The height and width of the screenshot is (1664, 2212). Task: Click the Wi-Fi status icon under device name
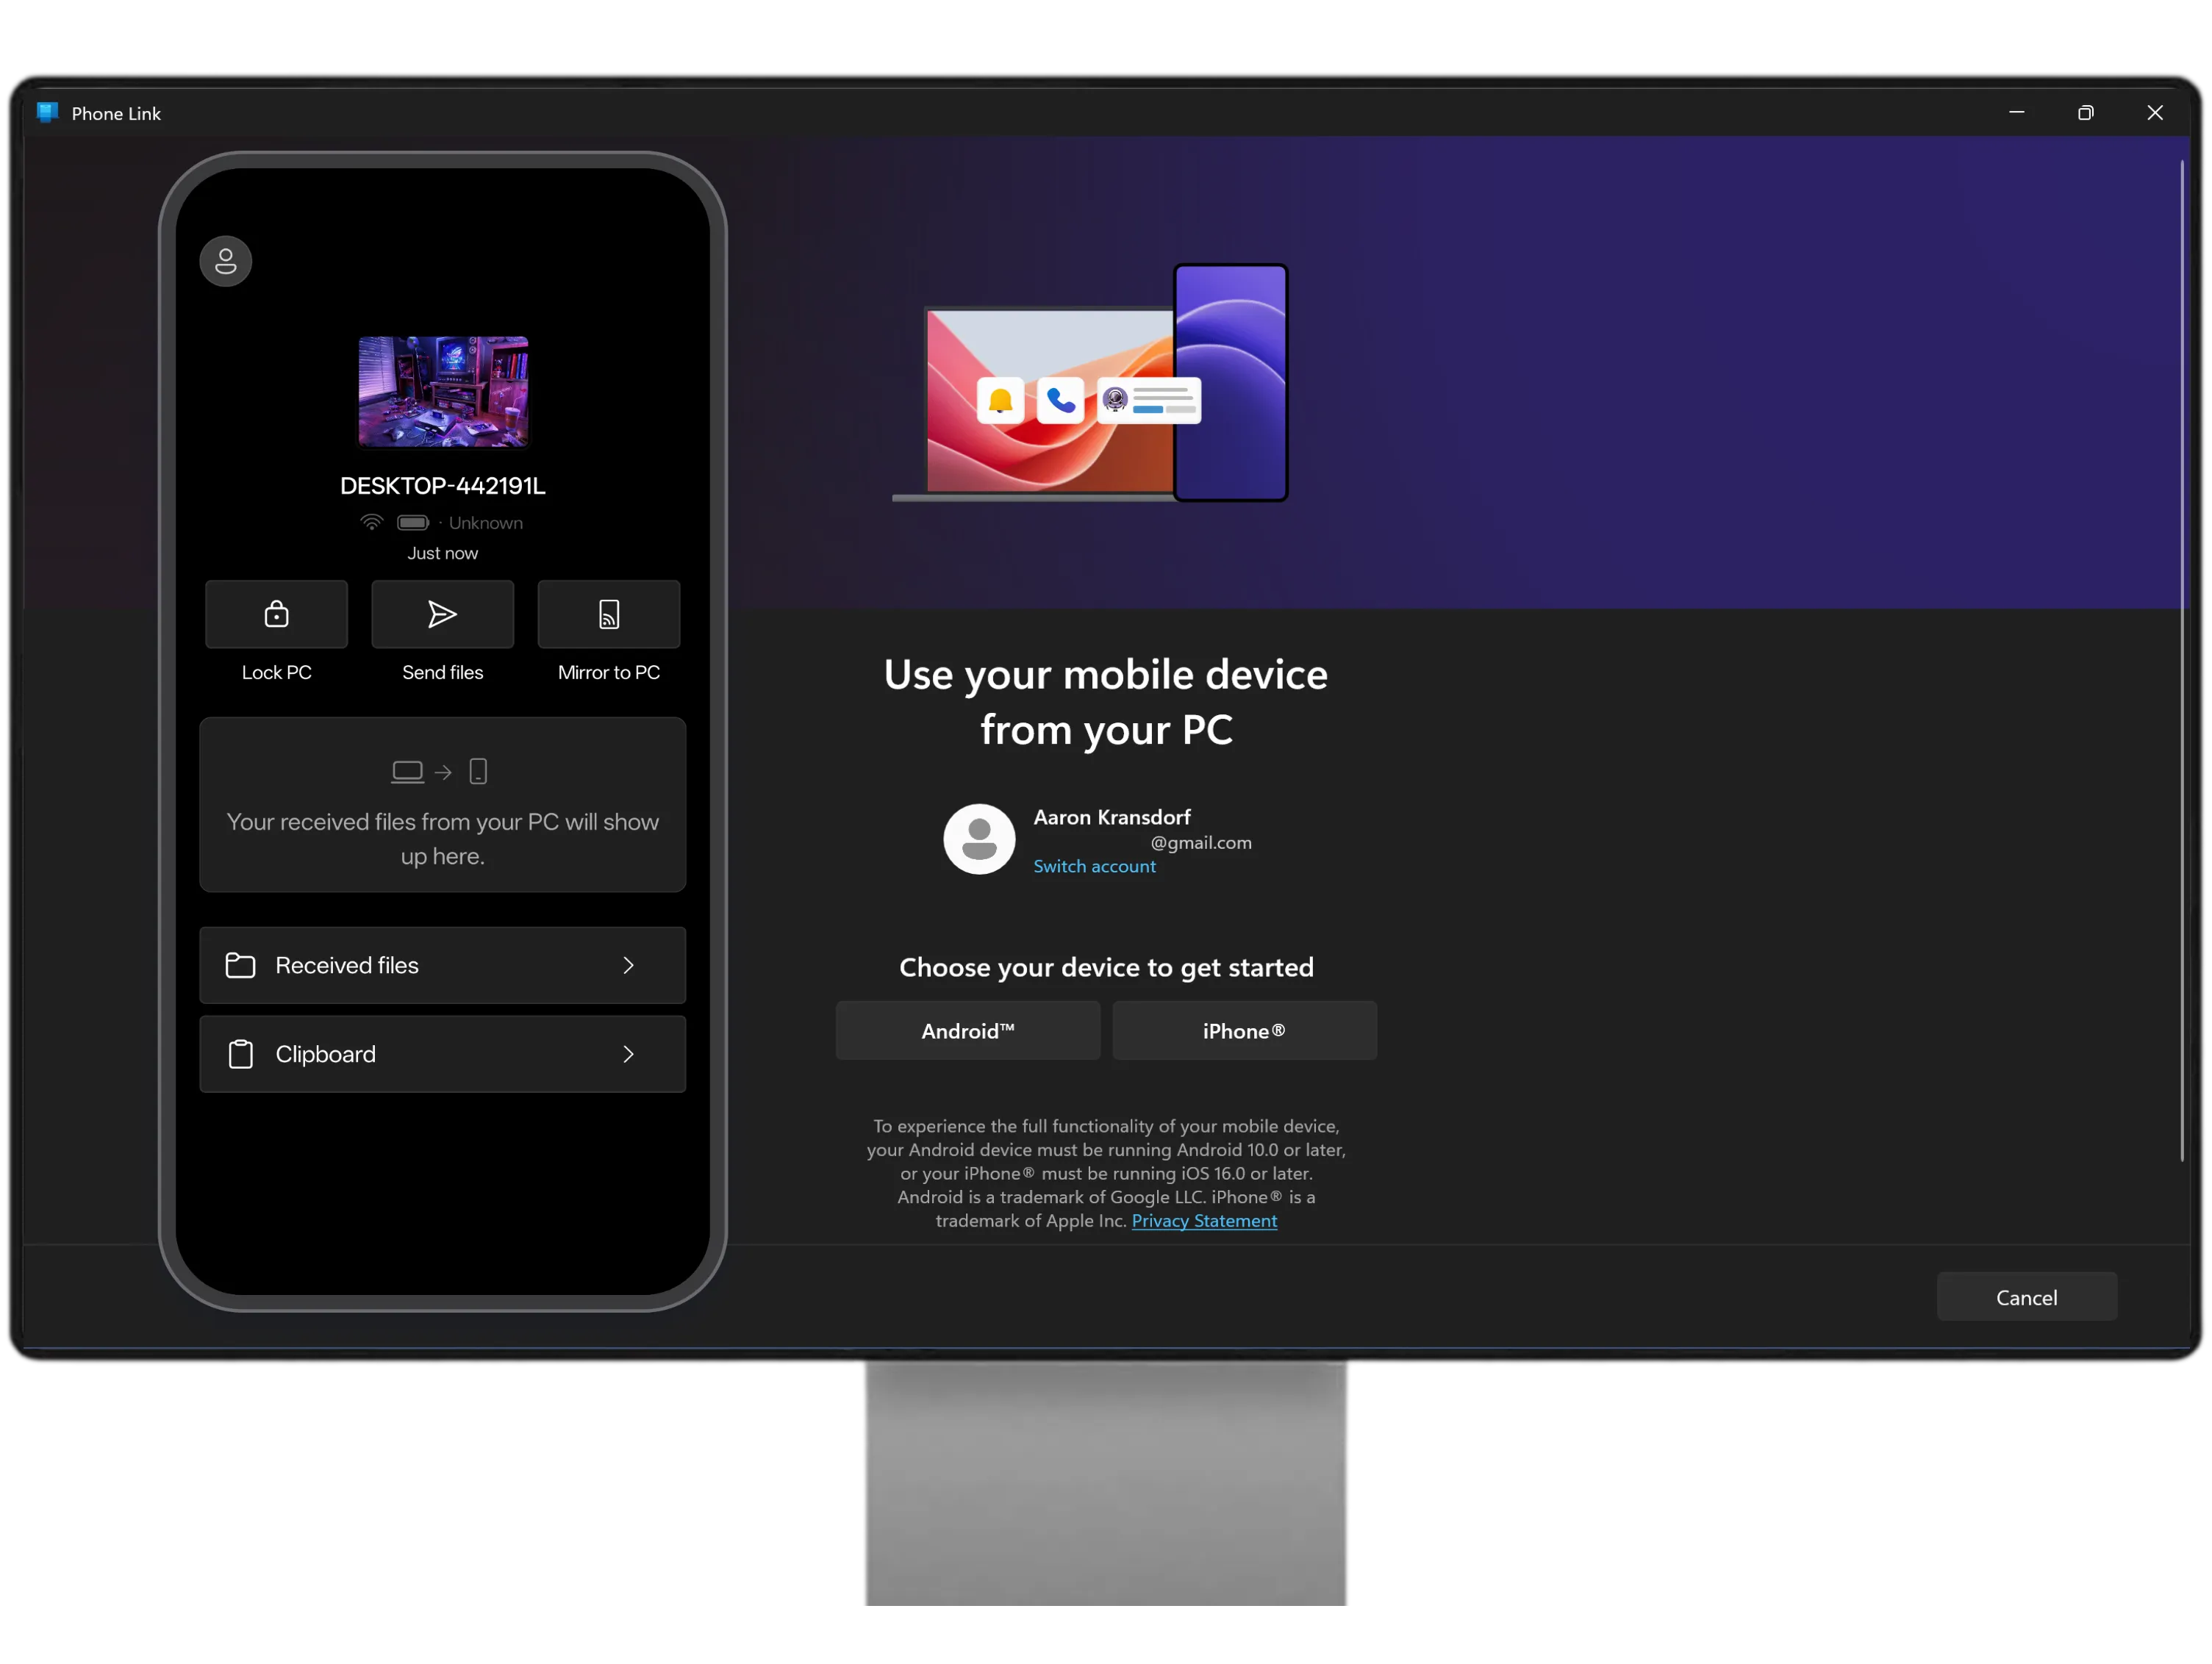pyautogui.click(x=372, y=522)
